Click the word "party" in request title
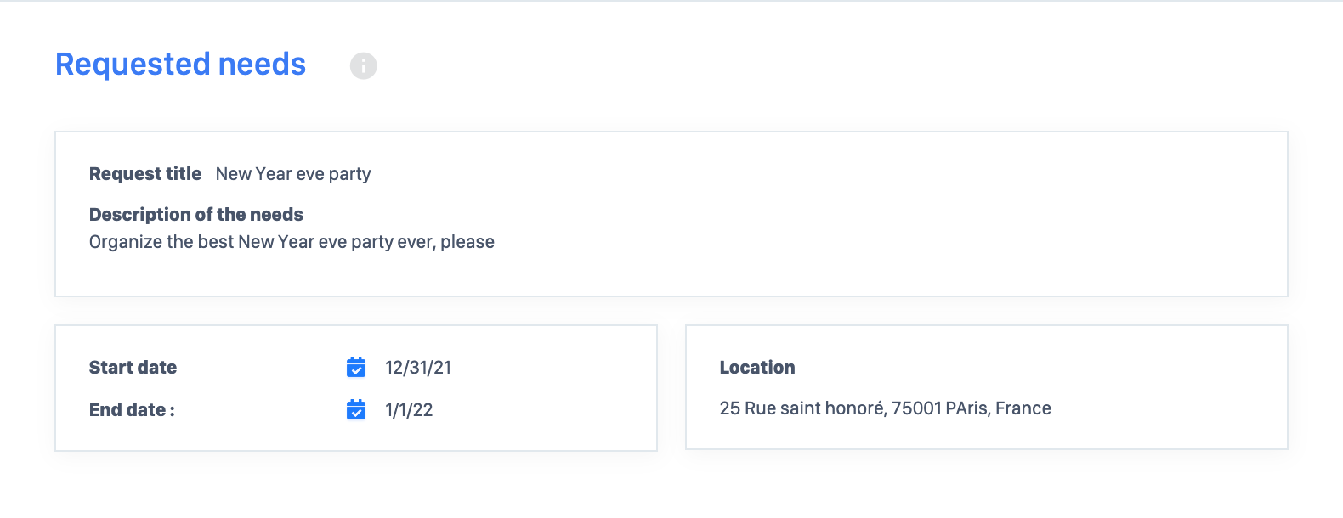 click(x=350, y=174)
